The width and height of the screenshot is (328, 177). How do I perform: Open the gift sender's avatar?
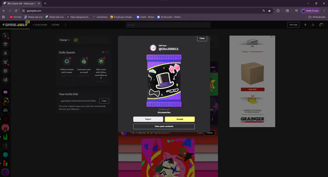coord(153,48)
